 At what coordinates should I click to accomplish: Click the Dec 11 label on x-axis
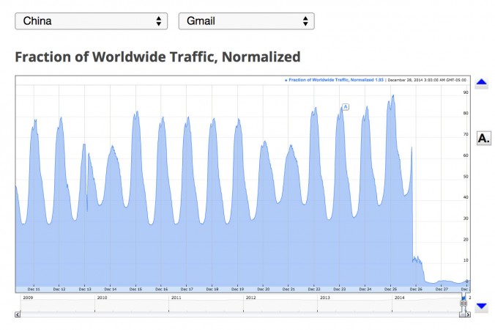coord(34,289)
